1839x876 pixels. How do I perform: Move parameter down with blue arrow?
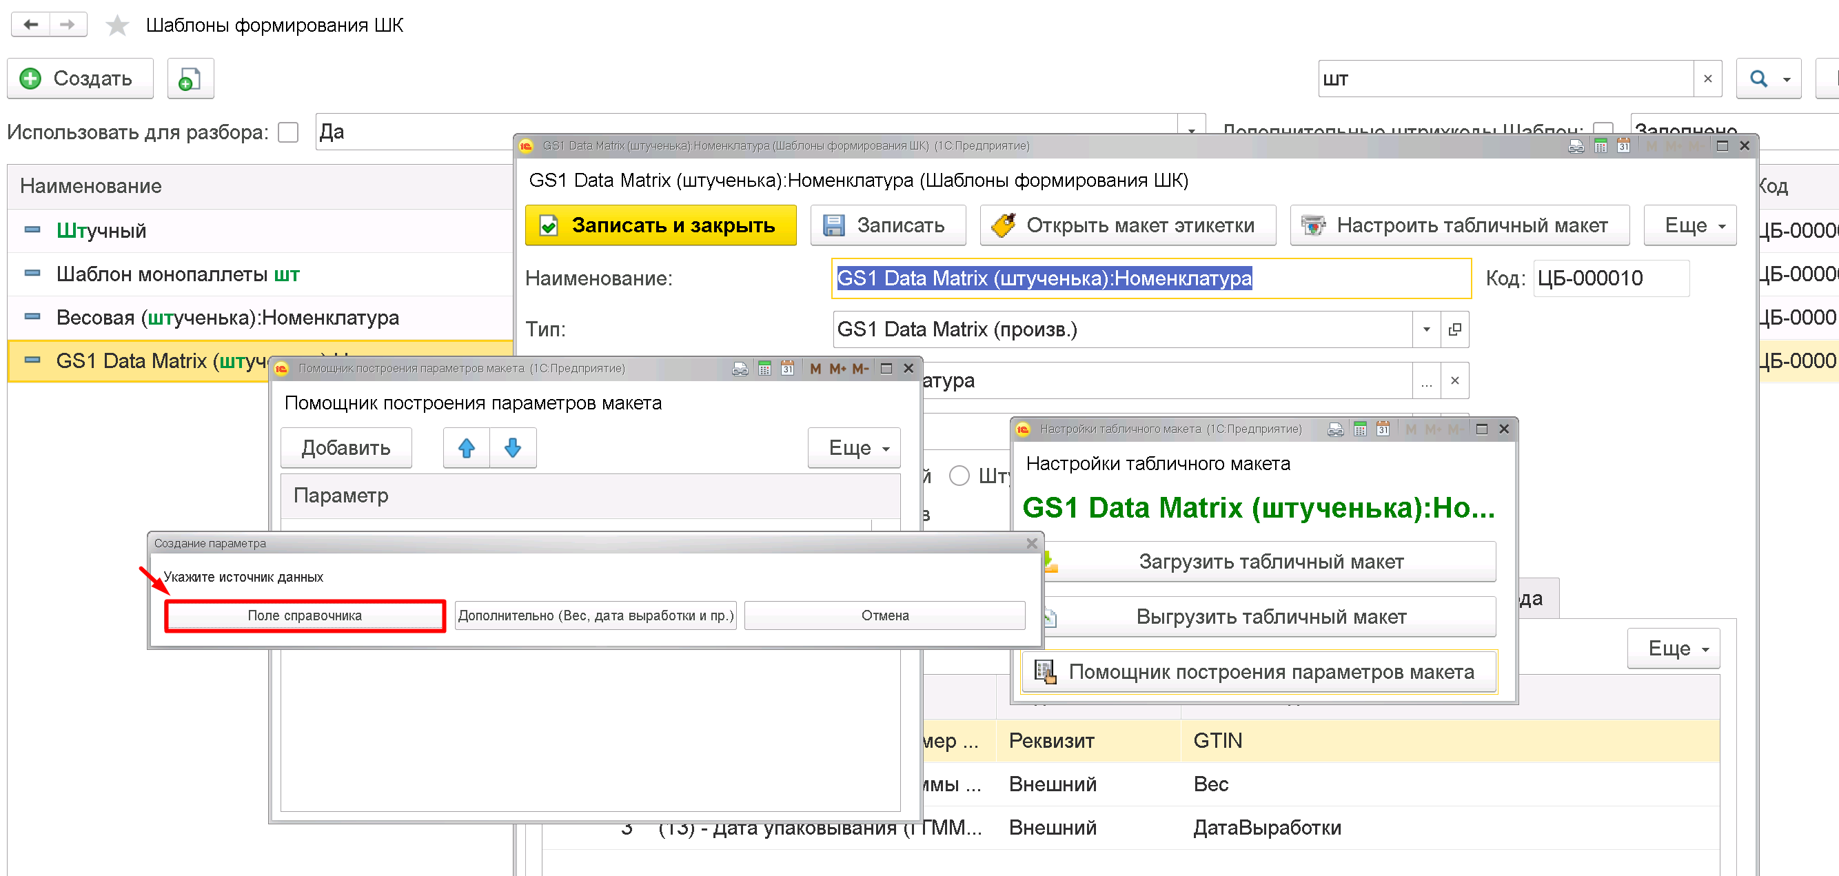(x=513, y=447)
